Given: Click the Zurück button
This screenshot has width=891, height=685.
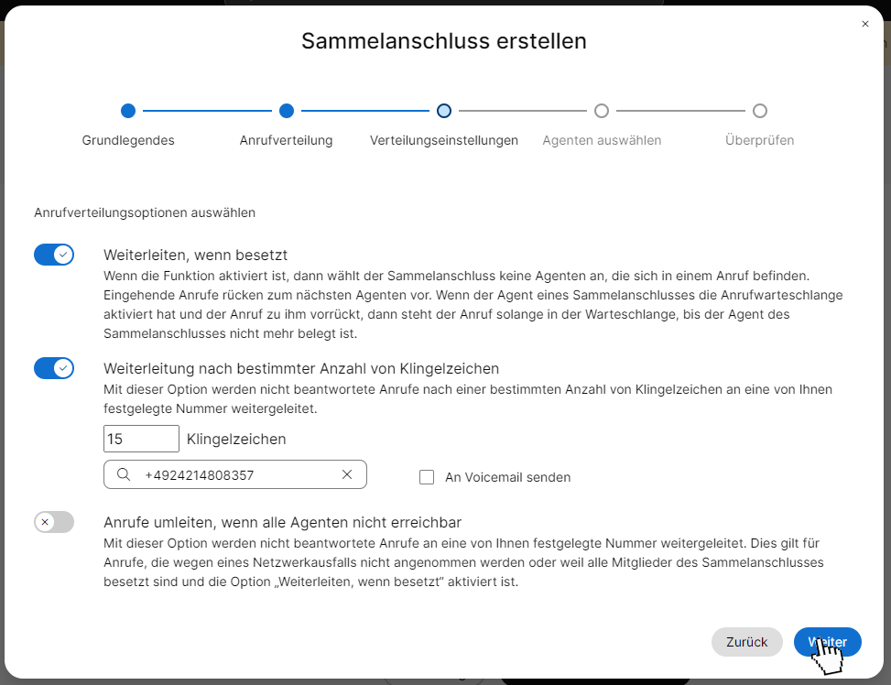Looking at the screenshot, I should coord(746,642).
